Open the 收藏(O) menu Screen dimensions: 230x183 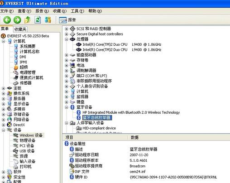(x=60, y=11)
